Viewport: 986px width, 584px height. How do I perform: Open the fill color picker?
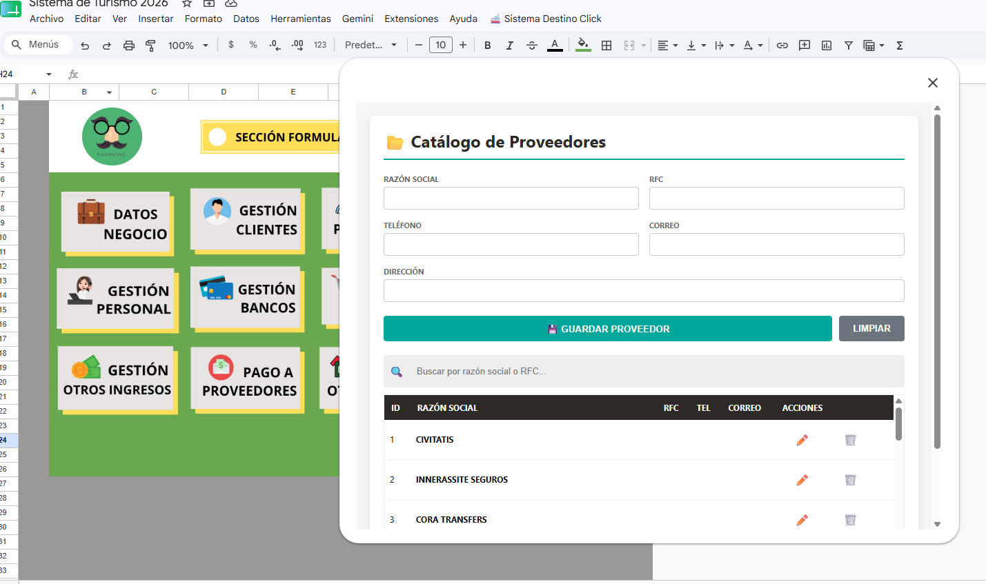coord(583,46)
